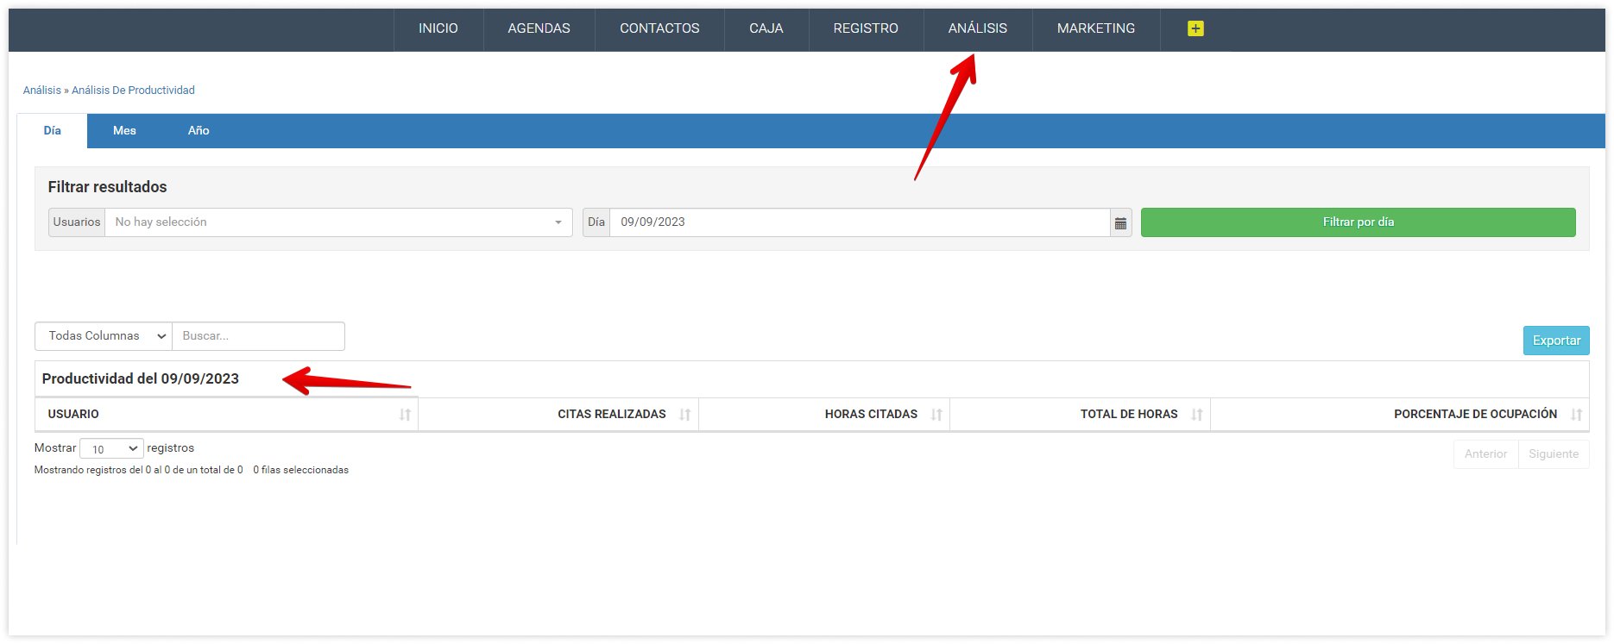This screenshot has width=1614, height=644.
Task: Sort by PORCENTAJE DE OCUPACIÓN arrows
Action: click(x=1576, y=415)
